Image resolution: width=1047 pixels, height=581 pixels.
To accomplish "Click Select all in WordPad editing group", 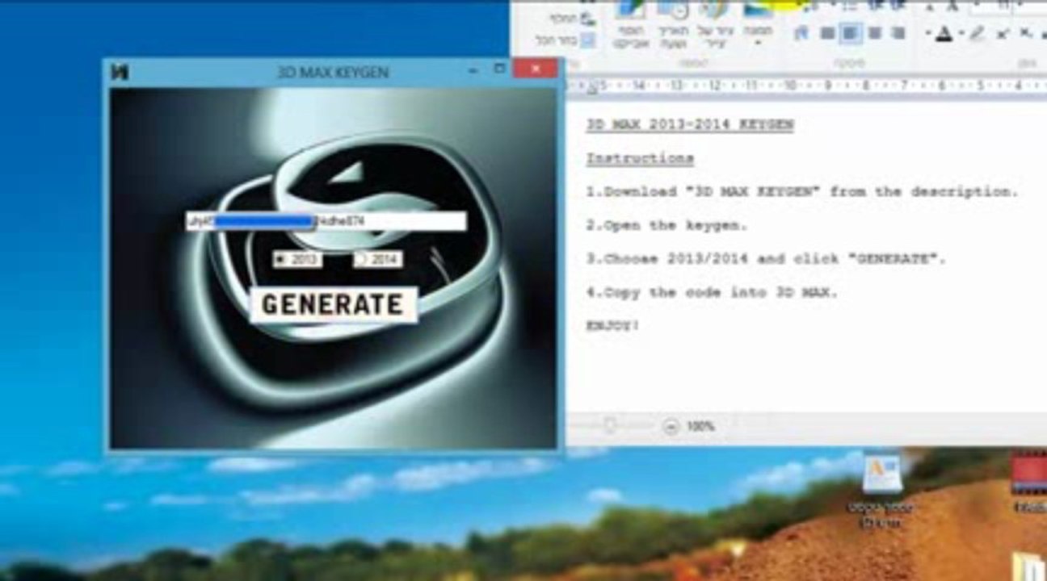I will point(566,40).
